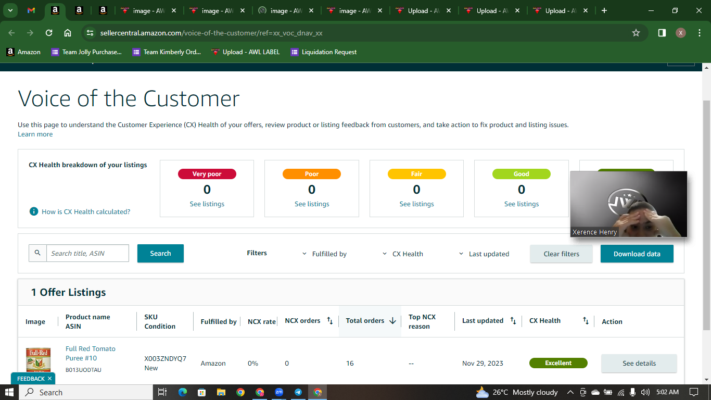Launch Microsoft Edge from the taskbar

(182, 392)
